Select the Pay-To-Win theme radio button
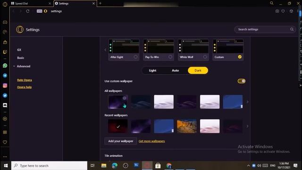This screenshot has height=170, width=302. (x=170, y=57)
